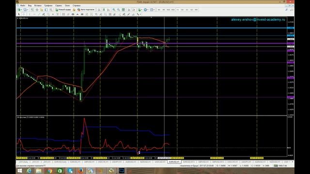Toggle the Terminal panel

coord(46,10)
